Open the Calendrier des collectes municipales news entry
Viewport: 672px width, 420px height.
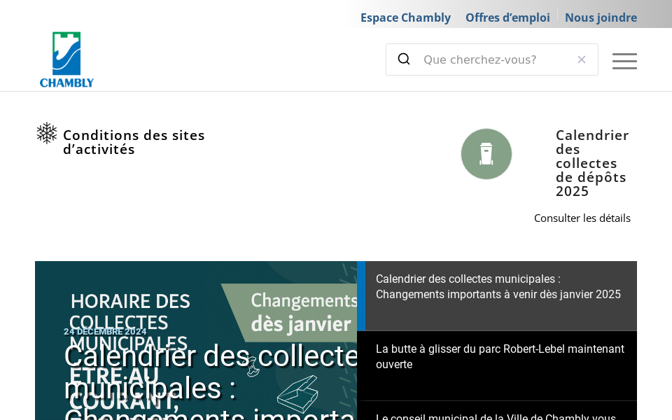(x=498, y=286)
